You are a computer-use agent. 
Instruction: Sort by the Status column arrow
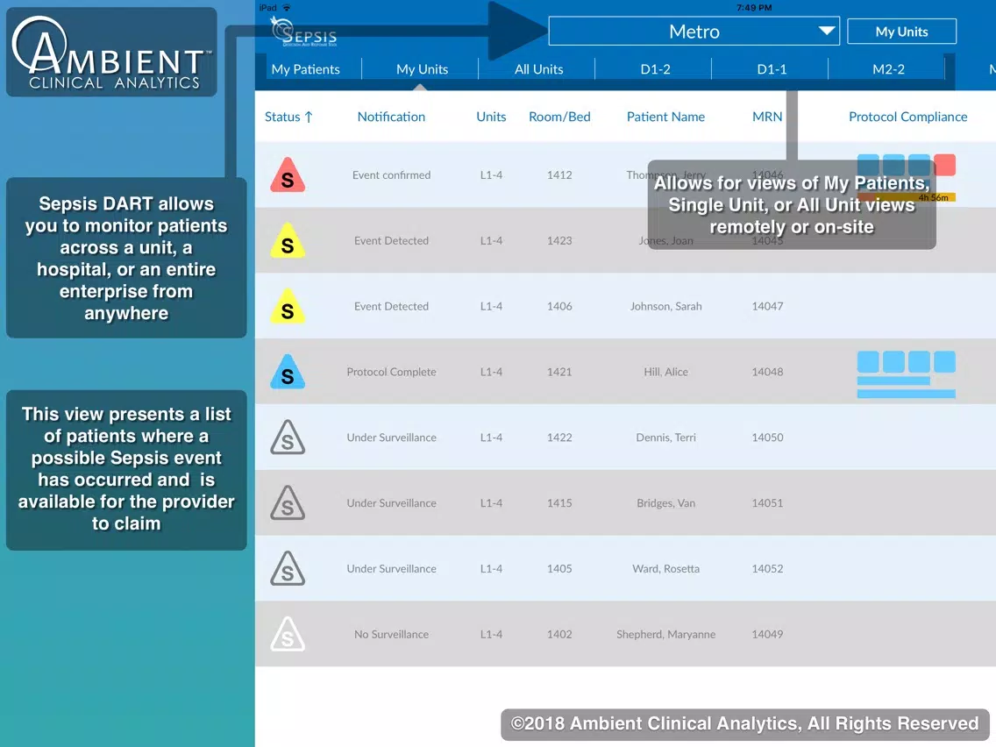tap(309, 117)
